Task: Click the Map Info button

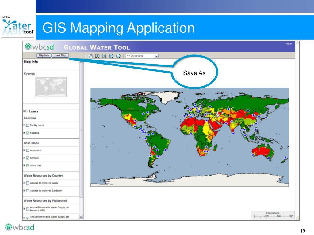Action: 44,55
